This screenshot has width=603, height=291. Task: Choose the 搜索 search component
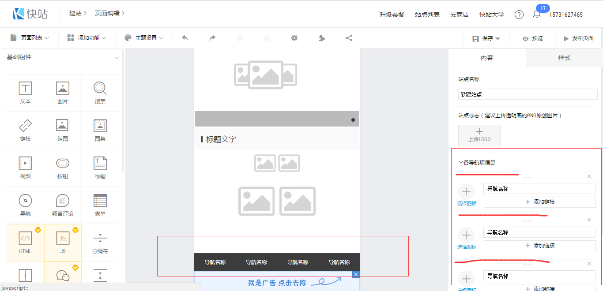pyautogui.click(x=100, y=92)
